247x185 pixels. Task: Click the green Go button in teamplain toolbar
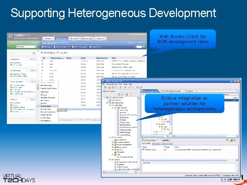pyautogui.click(x=144, y=47)
